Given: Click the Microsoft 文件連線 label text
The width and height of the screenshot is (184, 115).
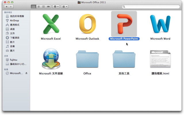Looking at the screenshot, I should [x=51, y=74].
